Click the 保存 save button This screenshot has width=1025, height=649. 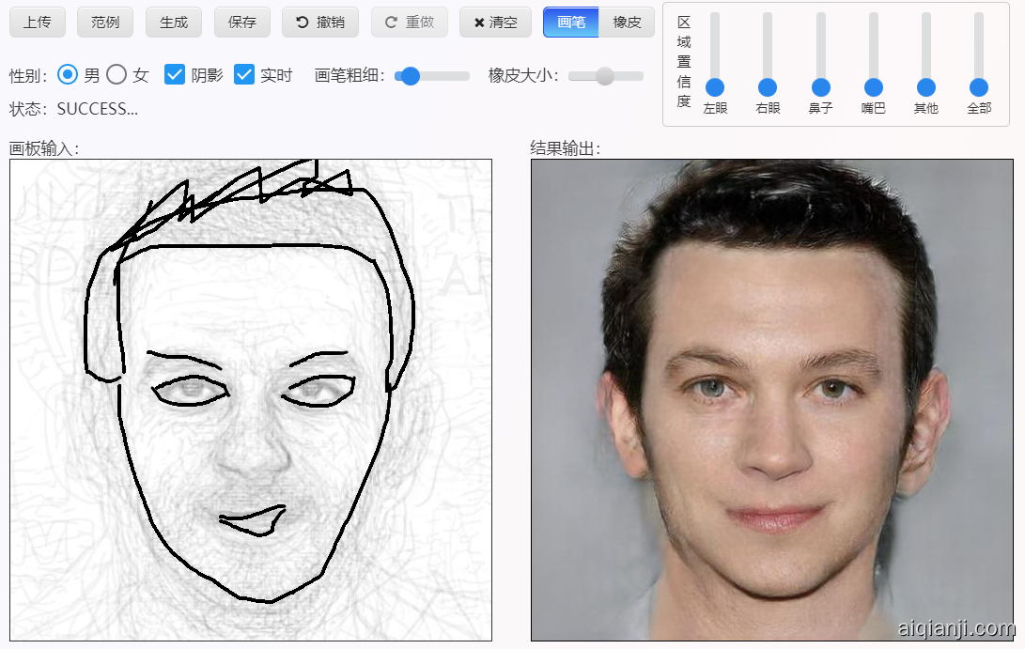pos(241,23)
